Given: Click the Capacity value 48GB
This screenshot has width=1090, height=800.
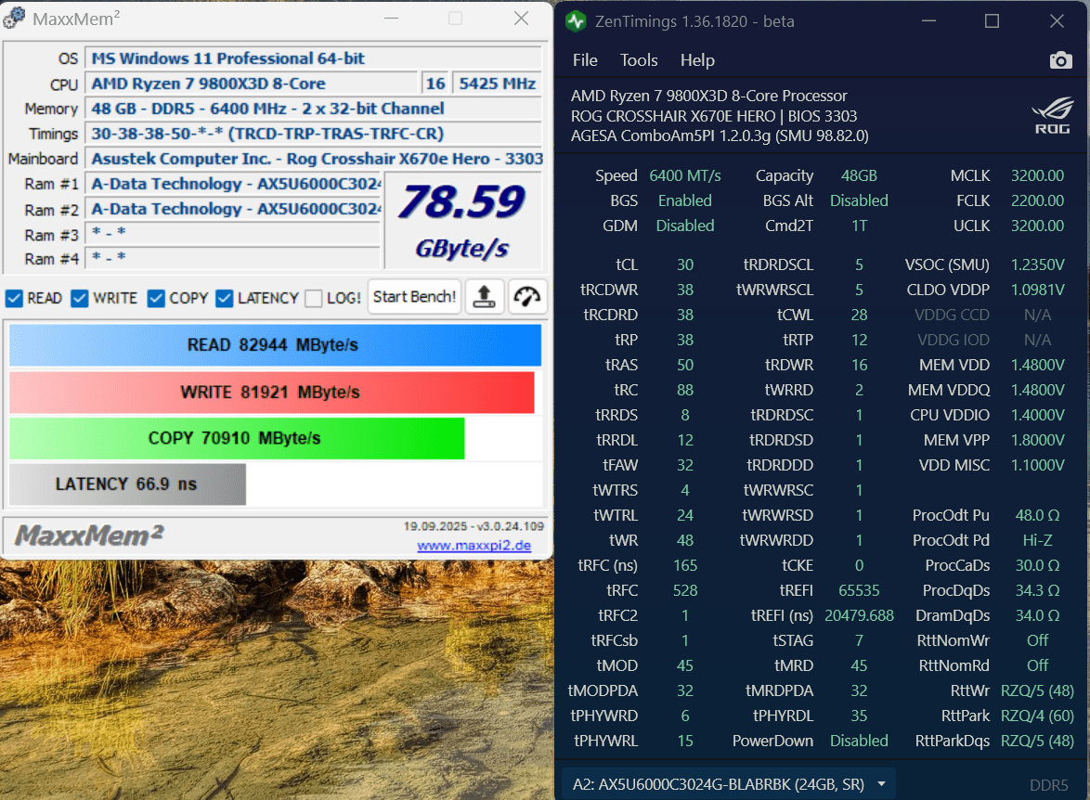Looking at the screenshot, I should pyautogui.click(x=859, y=175).
